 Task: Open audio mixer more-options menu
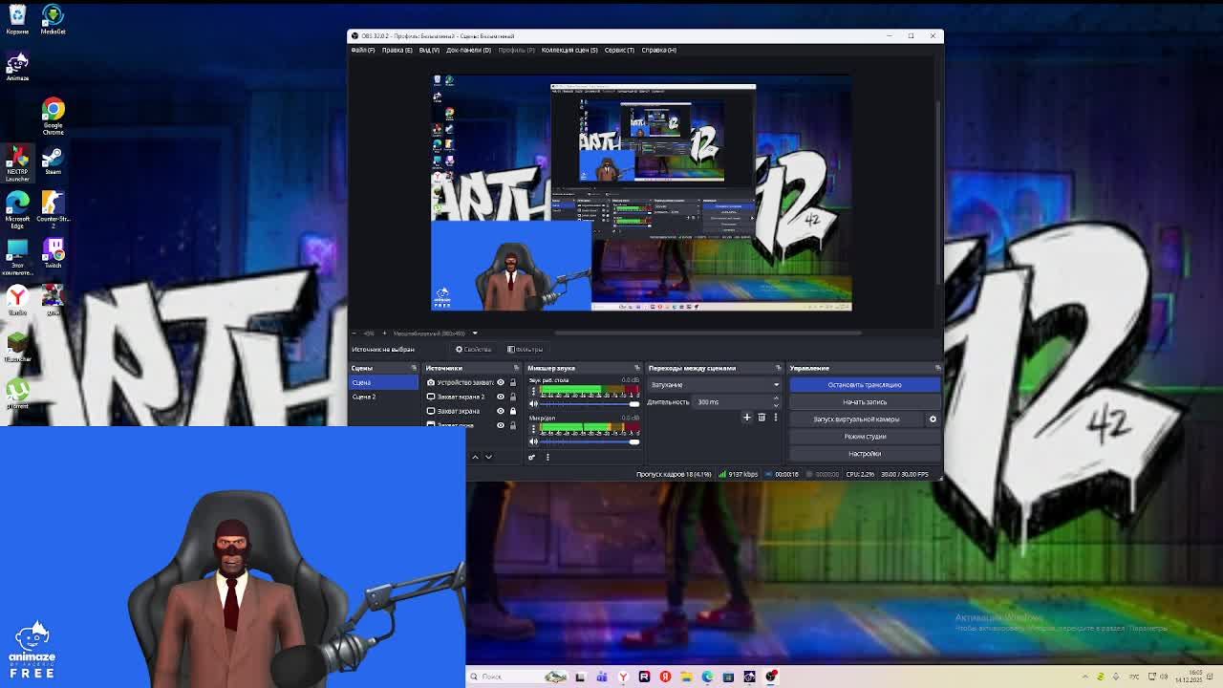[547, 457]
